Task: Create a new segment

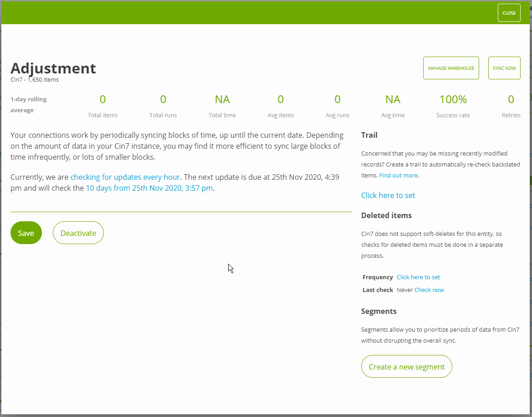Action: coord(406,366)
